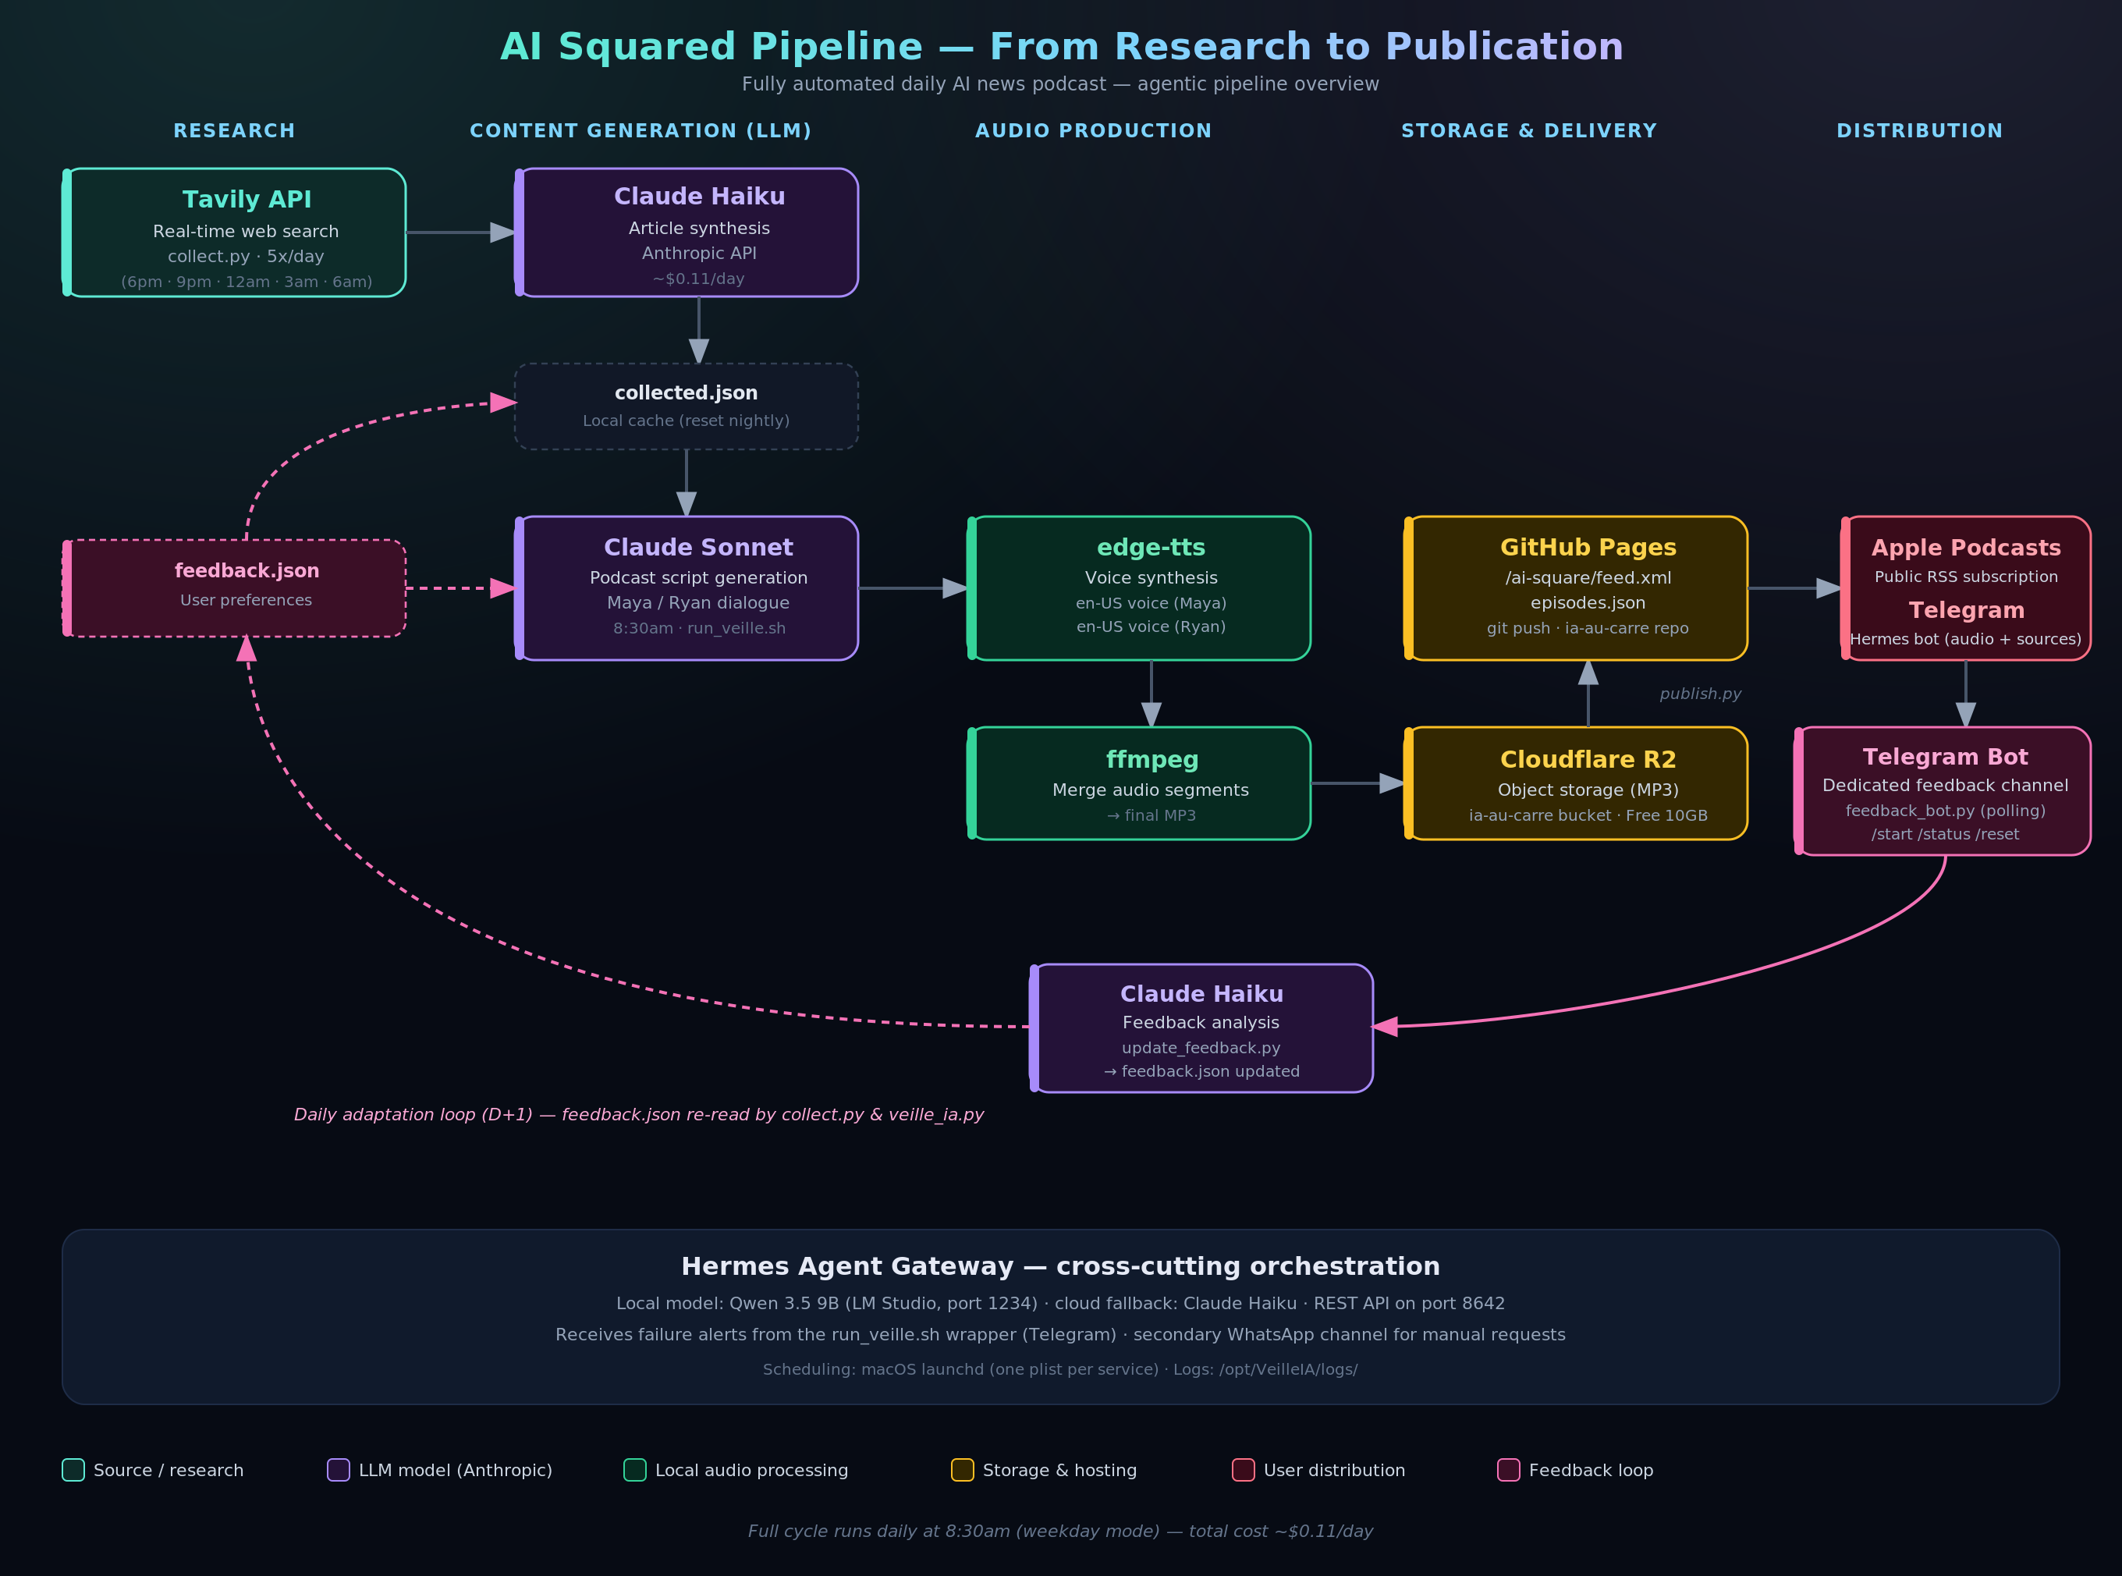This screenshot has height=1576, width=2122.
Task: Click 'ia-au-carre bucket · Free 10GB' text
Action: (x=1588, y=815)
